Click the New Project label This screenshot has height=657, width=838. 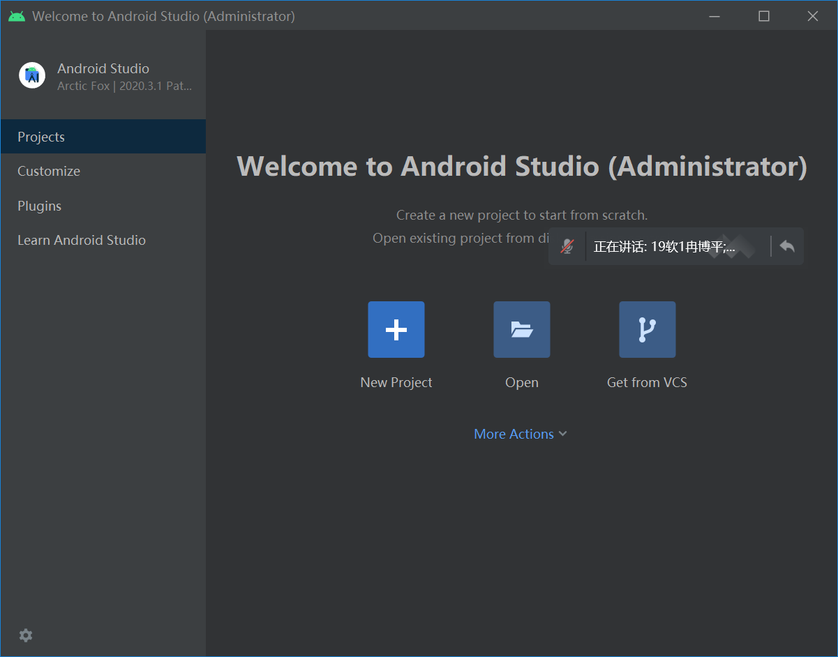tap(396, 382)
